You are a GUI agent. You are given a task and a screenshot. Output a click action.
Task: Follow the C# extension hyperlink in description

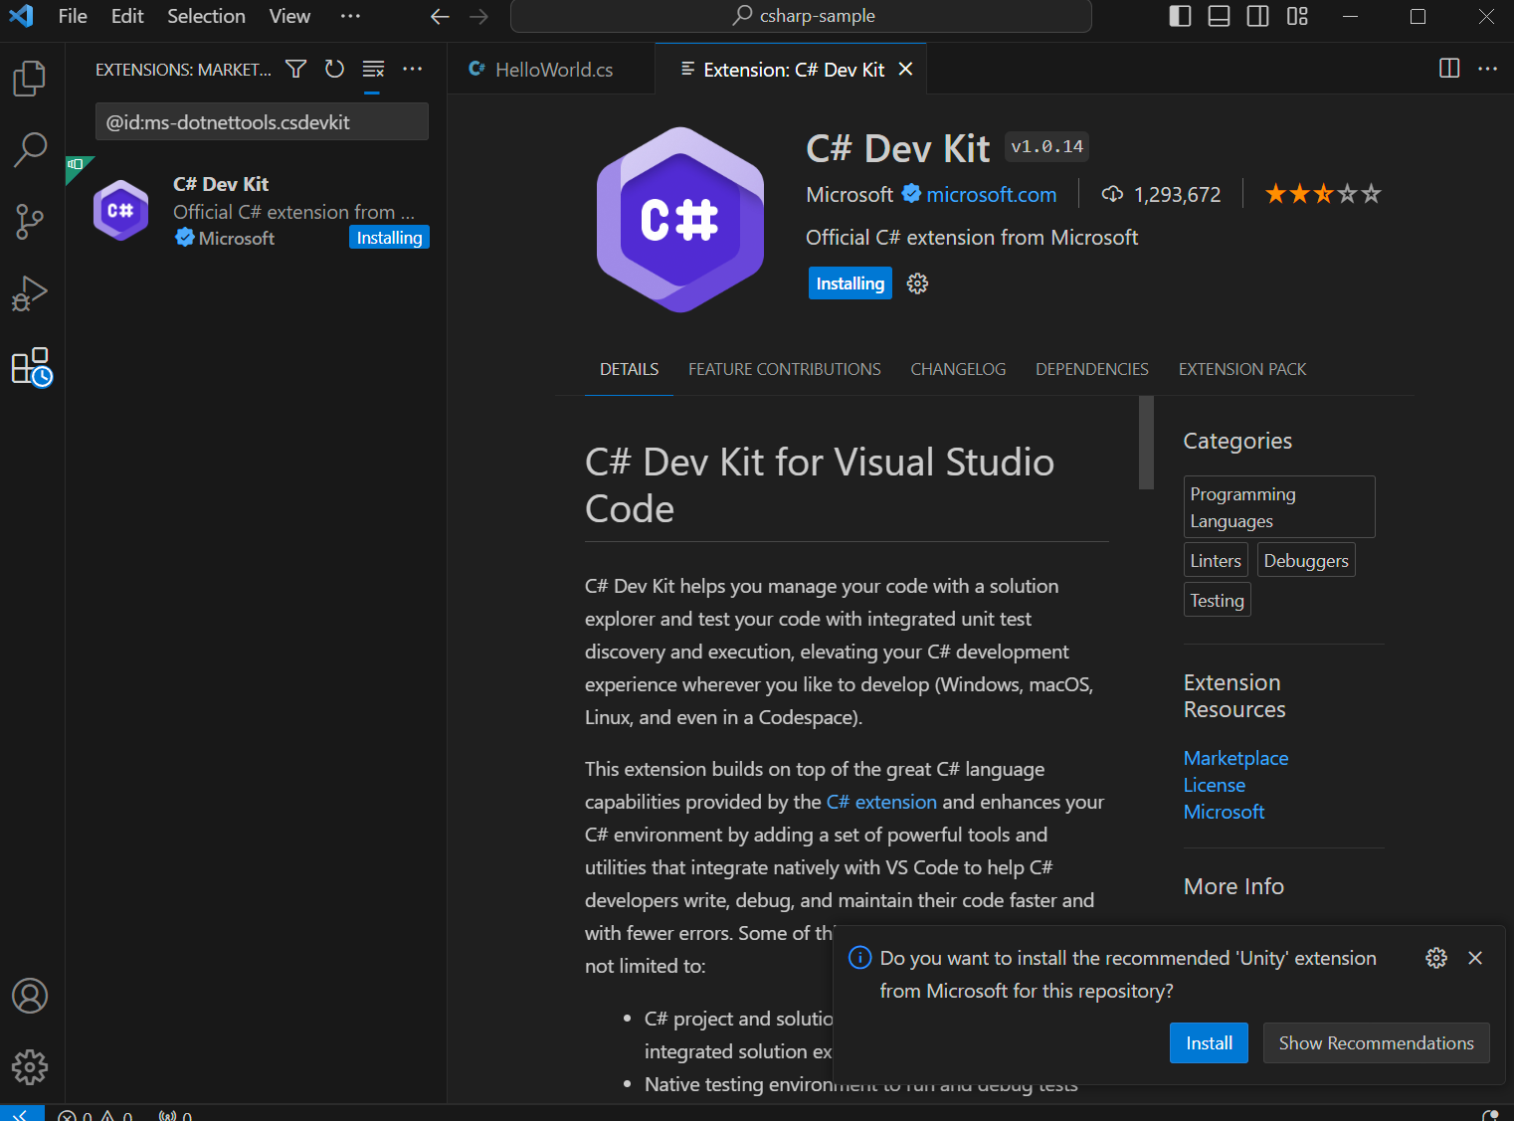[881, 802]
